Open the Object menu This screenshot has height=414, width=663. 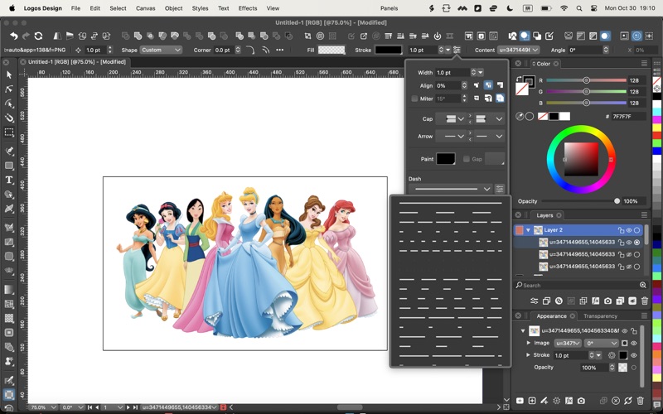(x=173, y=8)
